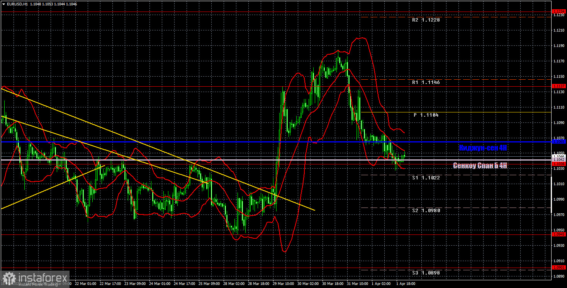This screenshot has width=567, height=288.
Task: Click the 1.1170 price axis value
Action: tap(559, 61)
